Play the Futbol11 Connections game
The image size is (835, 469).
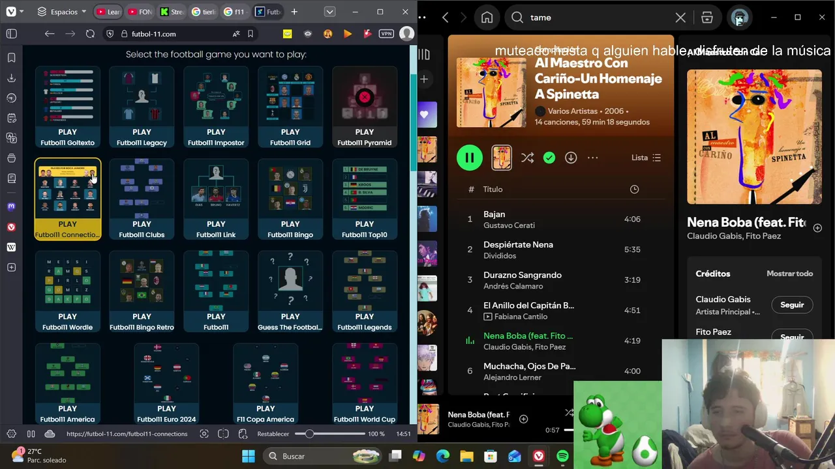67,199
